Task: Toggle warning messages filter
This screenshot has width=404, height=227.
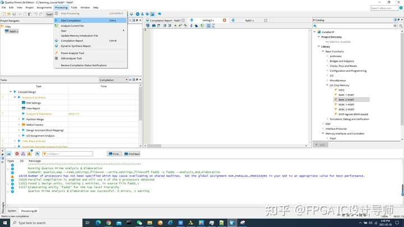Action: 29,154
